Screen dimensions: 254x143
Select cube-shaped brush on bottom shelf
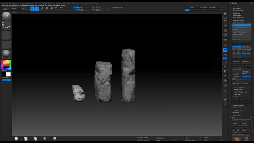click(26, 139)
